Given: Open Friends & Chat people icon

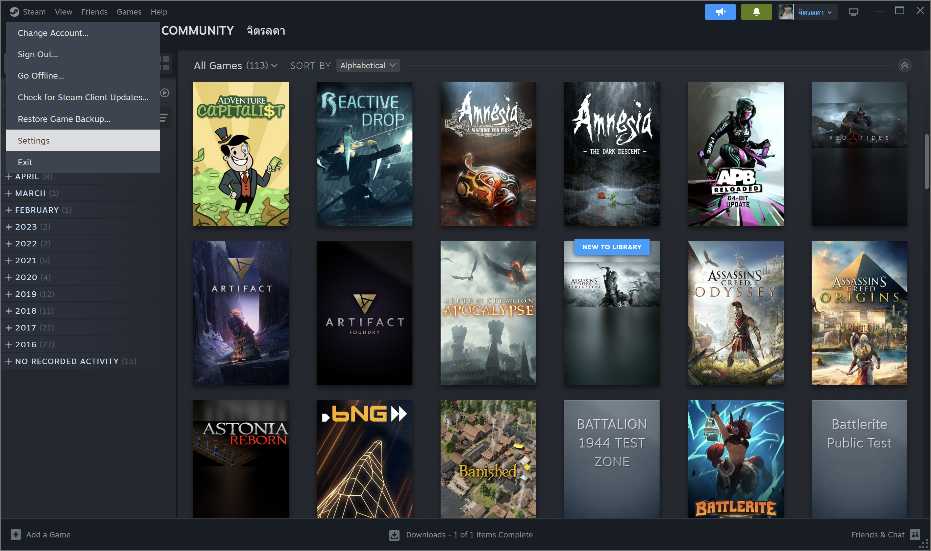Looking at the screenshot, I should point(915,534).
